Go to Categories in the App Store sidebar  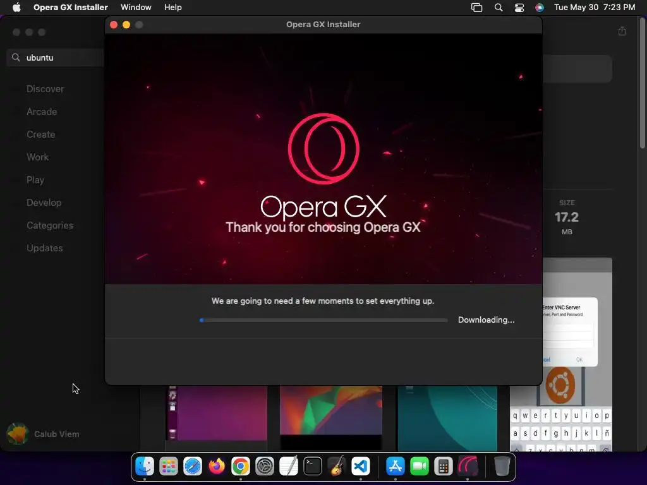[x=50, y=225]
